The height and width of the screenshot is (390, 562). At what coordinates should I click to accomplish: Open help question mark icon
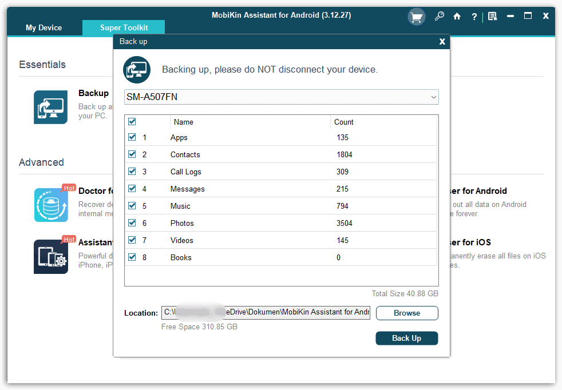pyautogui.click(x=474, y=17)
